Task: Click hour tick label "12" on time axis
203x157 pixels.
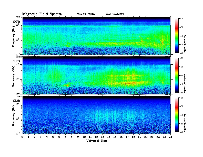Action: point(96,137)
